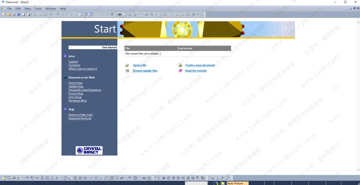
Task: Click the New document toolbar icon
Action: coord(4,14)
